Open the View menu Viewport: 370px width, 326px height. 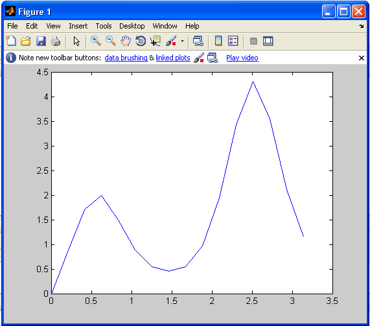point(53,26)
